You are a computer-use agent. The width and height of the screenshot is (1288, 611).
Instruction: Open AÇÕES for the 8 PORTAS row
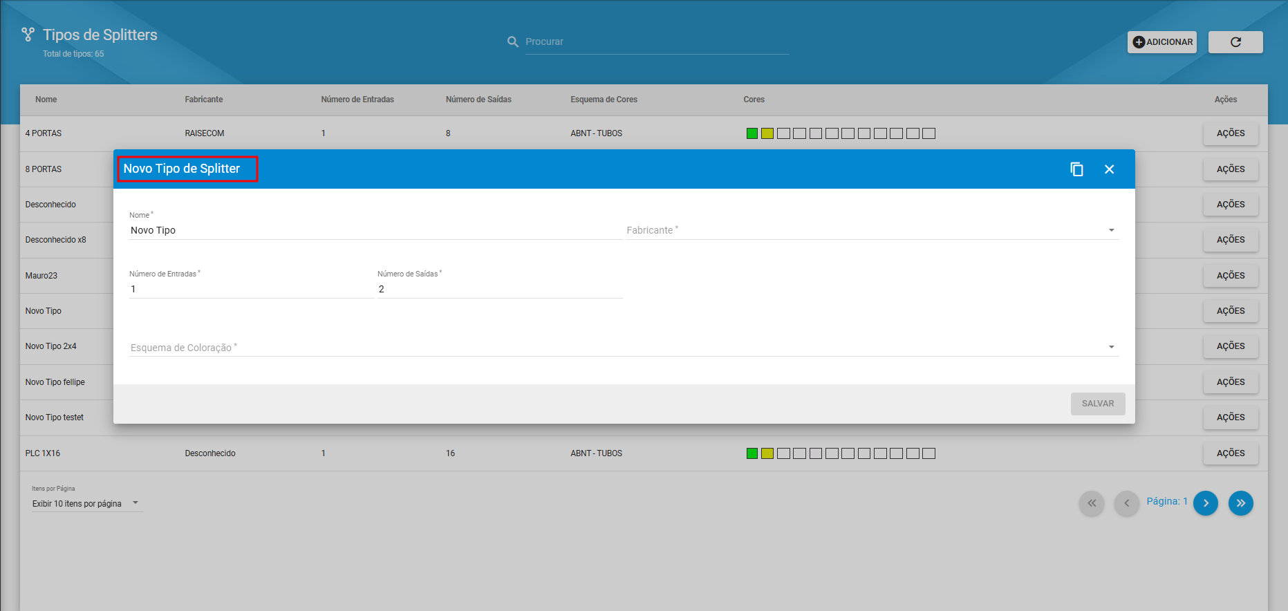click(x=1231, y=169)
